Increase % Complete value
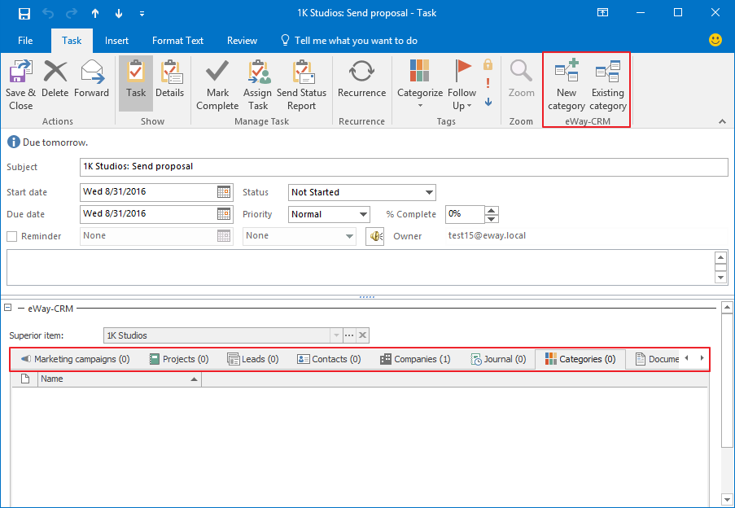Image resolution: width=735 pixels, height=508 pixels. (x=492, y=210)
